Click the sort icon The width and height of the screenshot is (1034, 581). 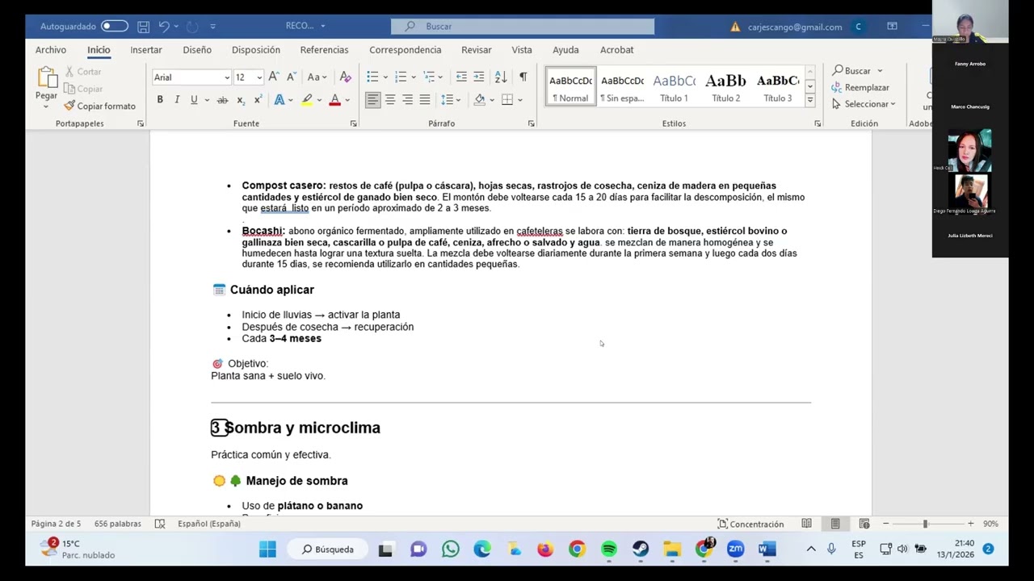coord(501,77)
